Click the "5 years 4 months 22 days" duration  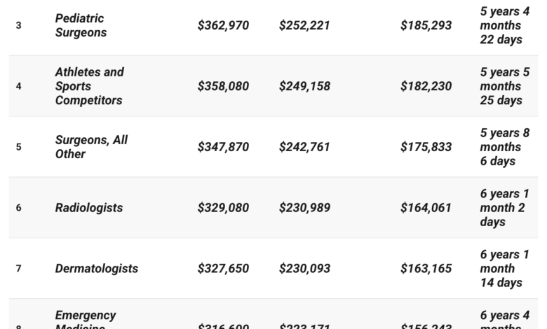pos(504,25)
